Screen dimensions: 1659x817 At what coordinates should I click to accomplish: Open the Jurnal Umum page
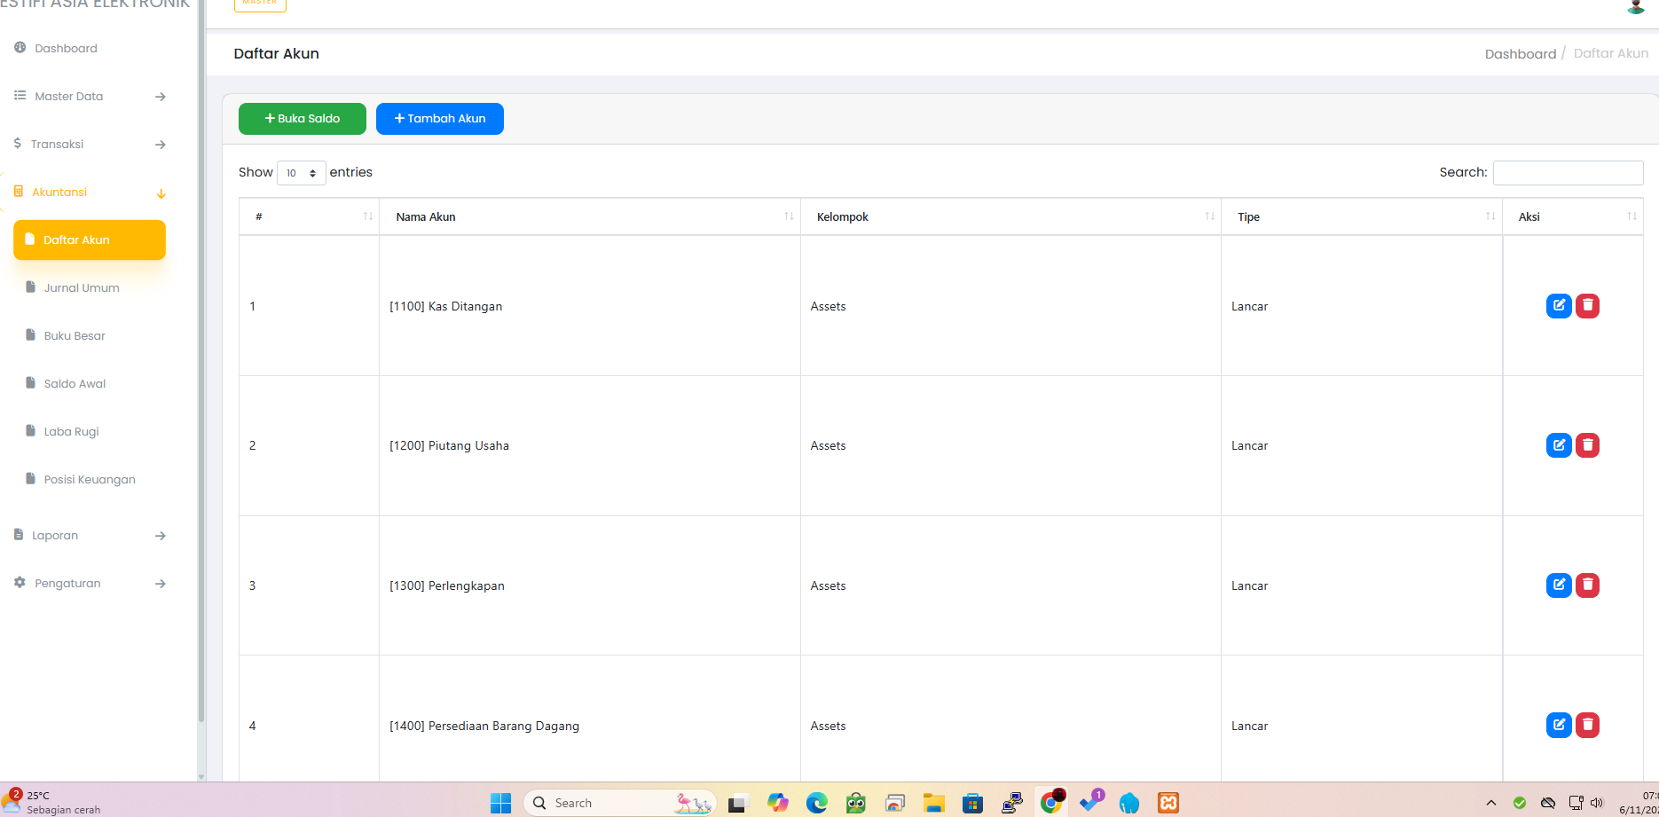click(82, 288)
